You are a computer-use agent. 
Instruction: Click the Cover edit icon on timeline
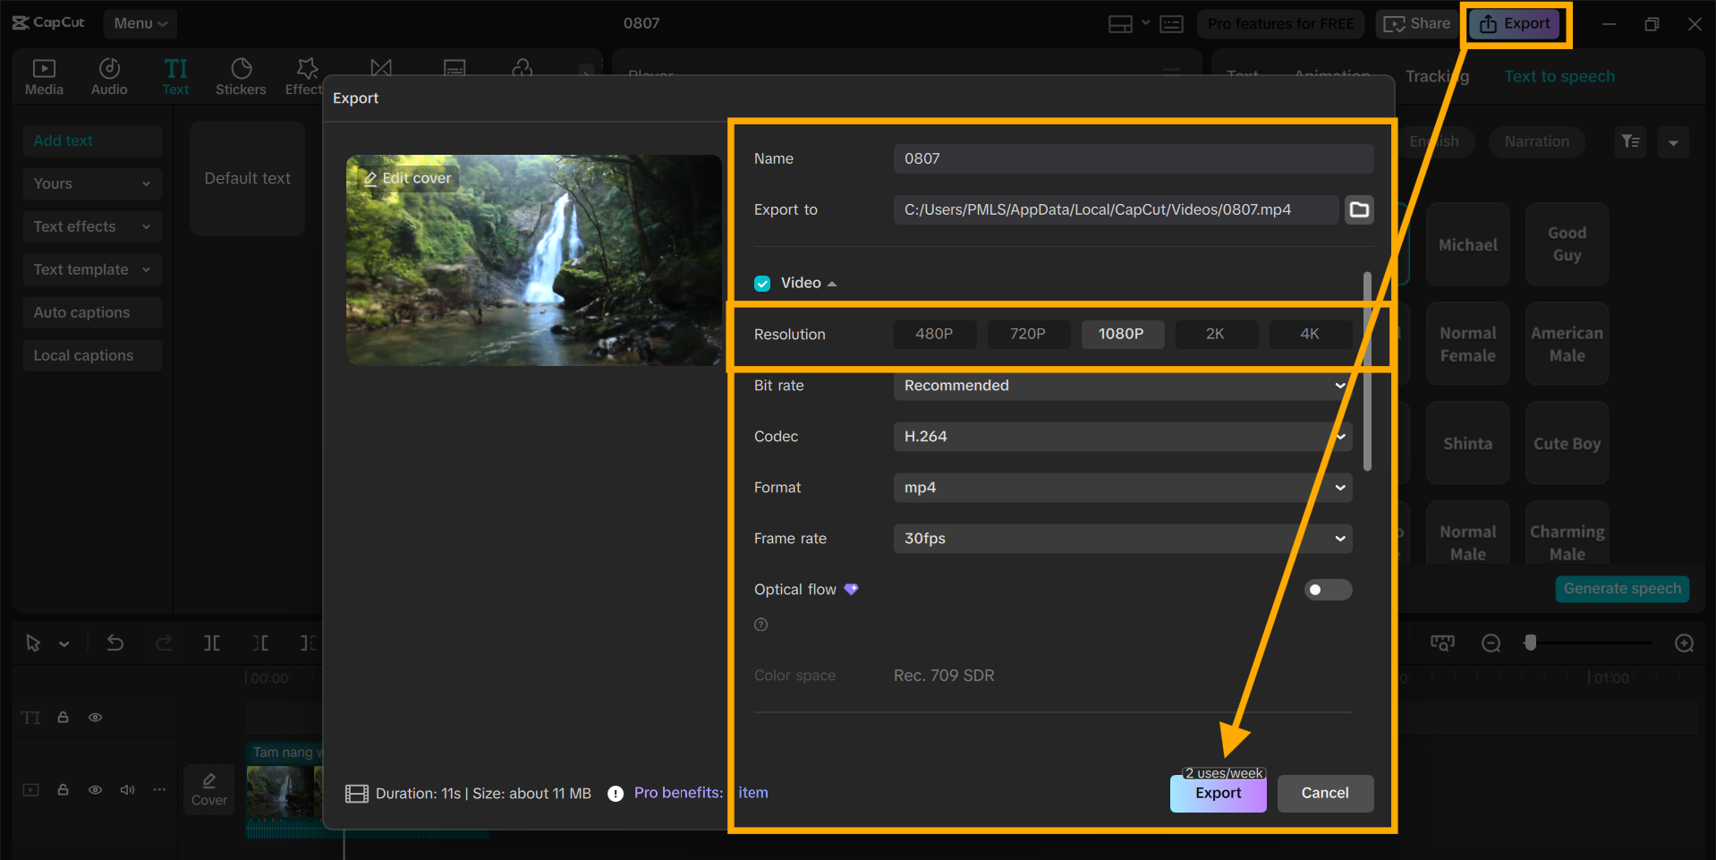(x=209, y=788)
